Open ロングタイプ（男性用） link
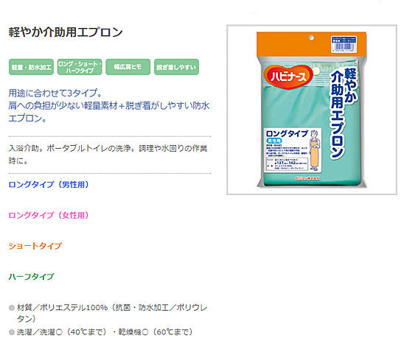 (49, 184)
